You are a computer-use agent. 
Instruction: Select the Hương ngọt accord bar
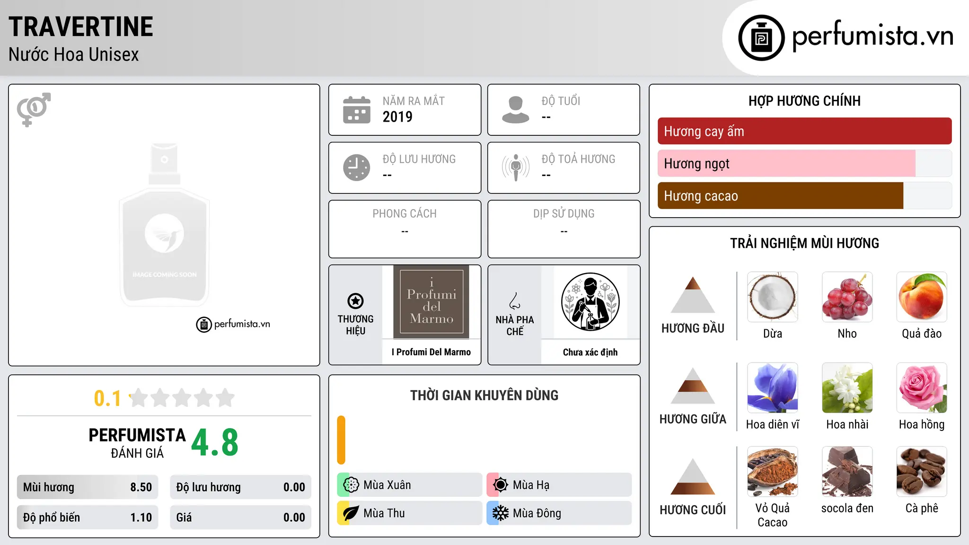804,163
